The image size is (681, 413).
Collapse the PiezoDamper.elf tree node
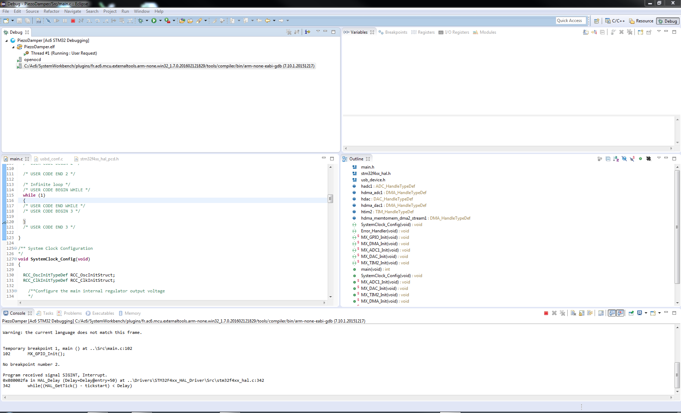coord(14,47)
